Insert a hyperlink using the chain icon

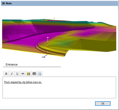point(23,74)
